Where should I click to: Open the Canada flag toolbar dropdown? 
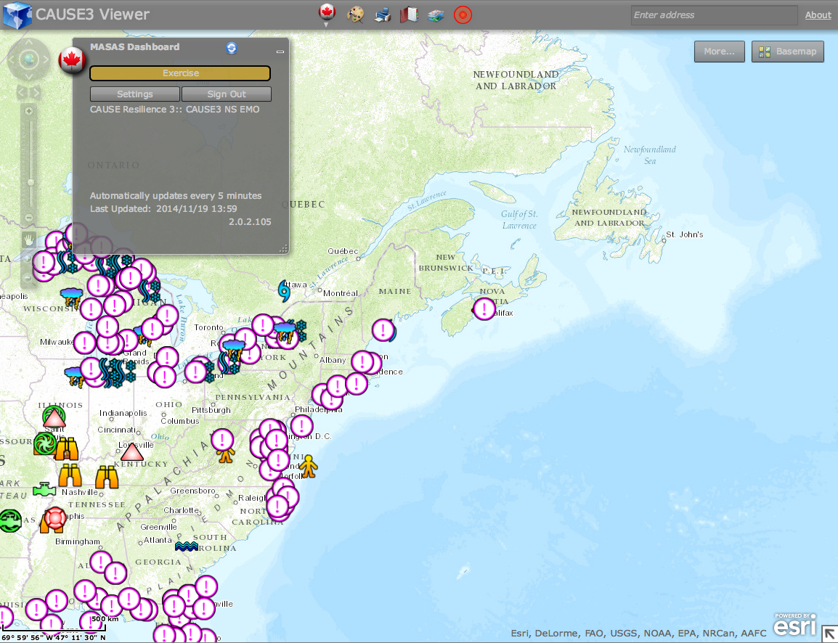(x=327, y=15)
